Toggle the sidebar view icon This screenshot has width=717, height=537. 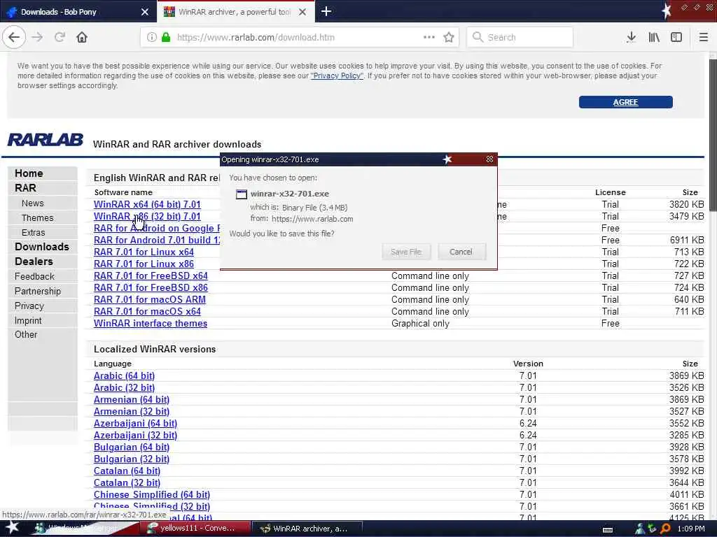(x=676, y=38)
